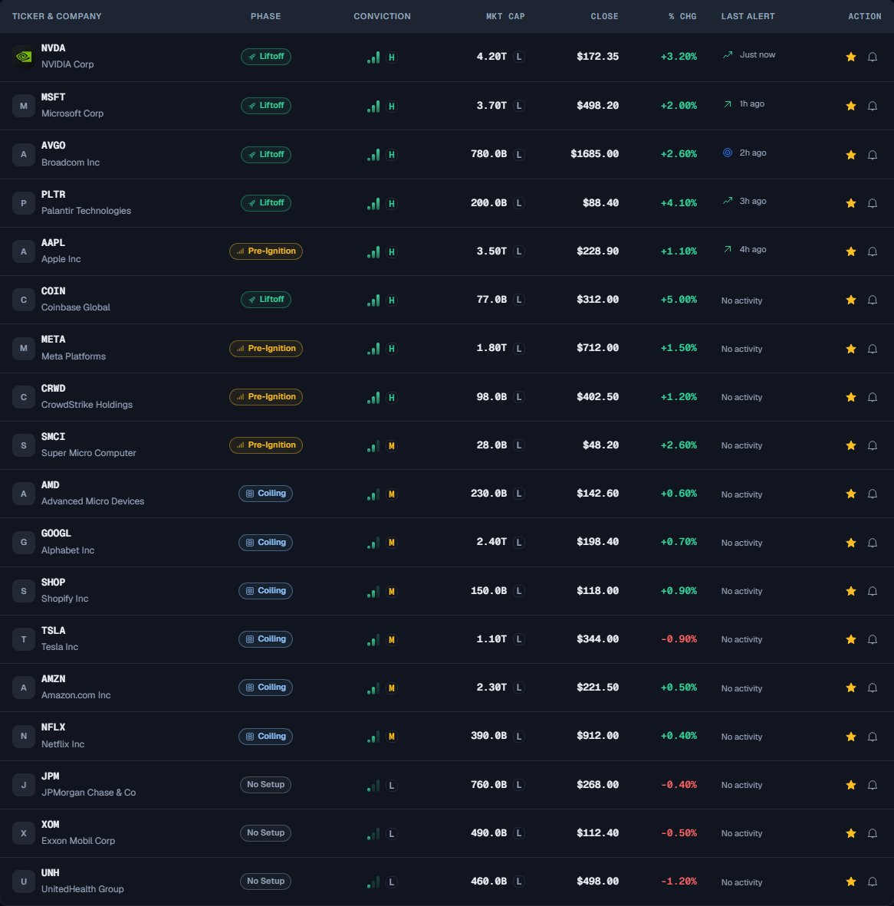
Task: Click the AVGO target alert icon
Action: click(x=728, y=153)
